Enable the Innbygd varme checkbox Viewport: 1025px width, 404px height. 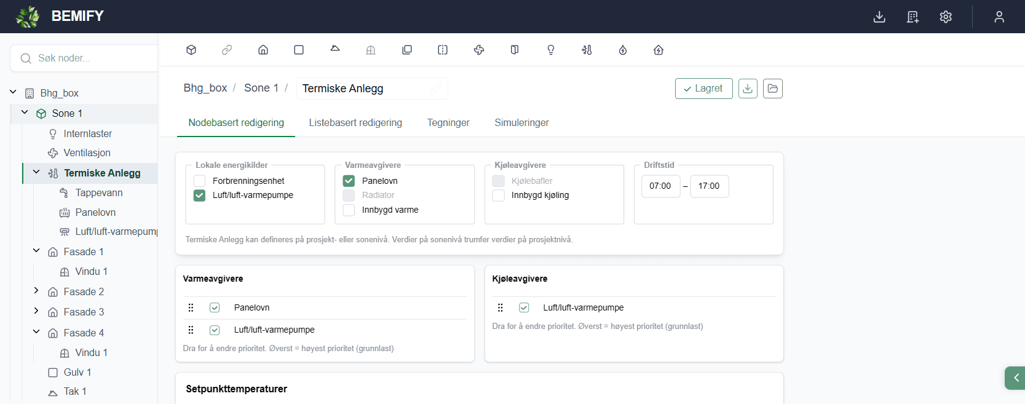(x=349, y=210)
